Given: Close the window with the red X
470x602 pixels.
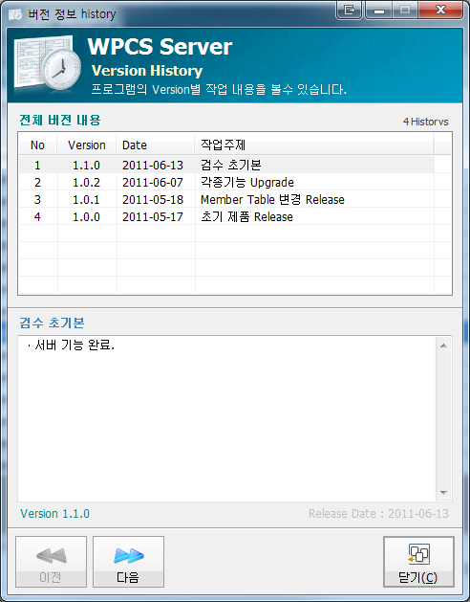Looking at the screenshot, I should [441, 10].
